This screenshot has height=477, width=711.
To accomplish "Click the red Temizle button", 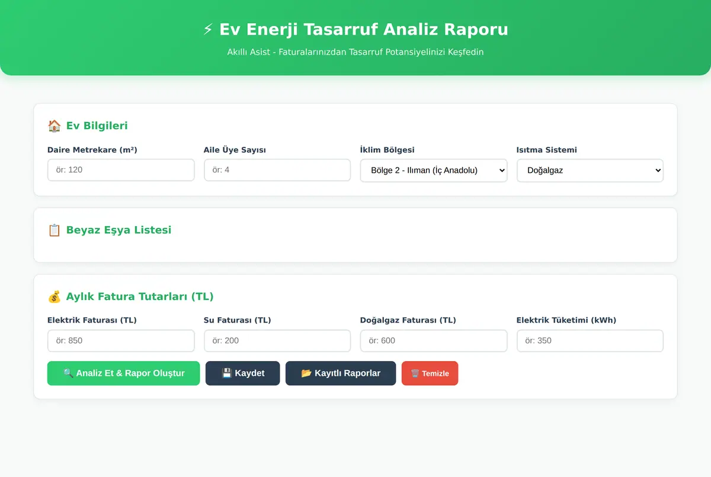I will pyautogui.click(x=430, y=373).
